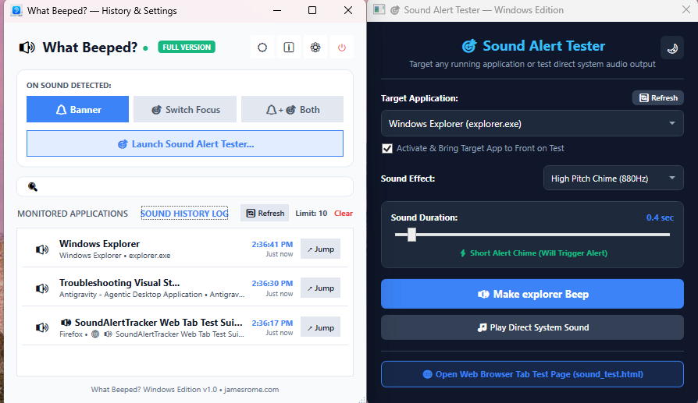This screenshot has width=698, height=403.
Task: Select the Windows Explorer history row title
Action: click(99, 243)
